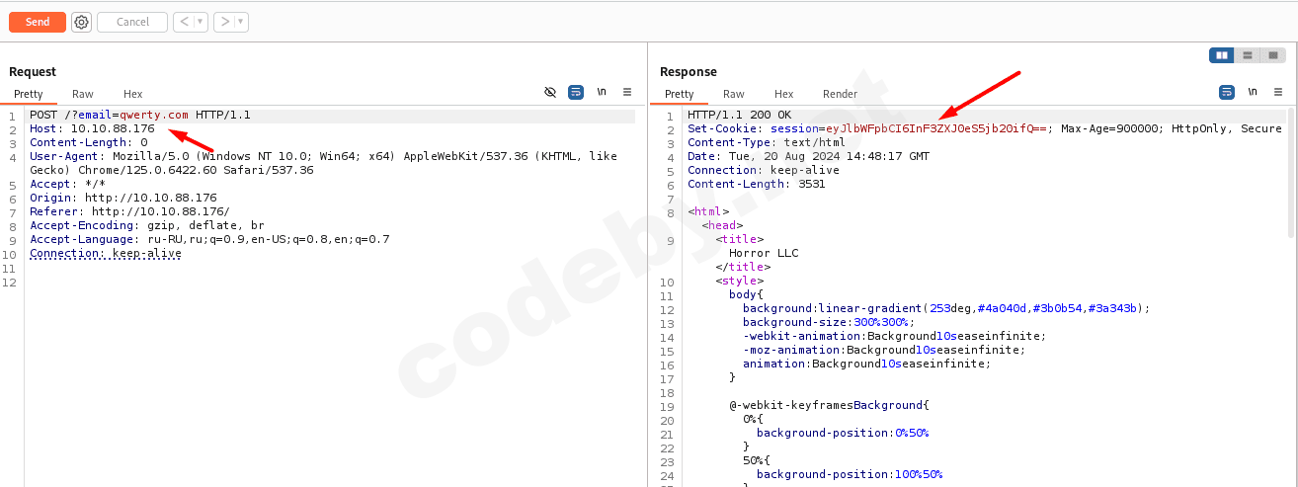Viewport: 1298px width, 487px height.
Task: Click the POST /?email=qwerty.com request line
Action: [139, 115]
